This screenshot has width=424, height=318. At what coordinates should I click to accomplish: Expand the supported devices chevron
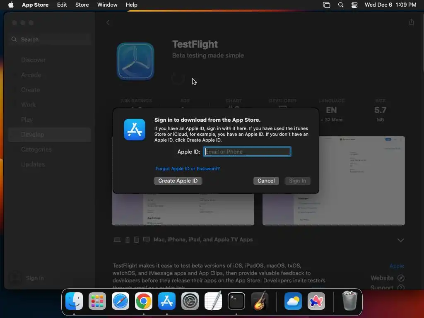[400, 240]
